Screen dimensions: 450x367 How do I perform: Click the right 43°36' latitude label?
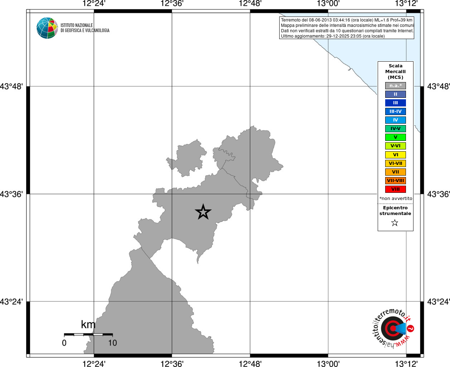[x=439, y=194]
